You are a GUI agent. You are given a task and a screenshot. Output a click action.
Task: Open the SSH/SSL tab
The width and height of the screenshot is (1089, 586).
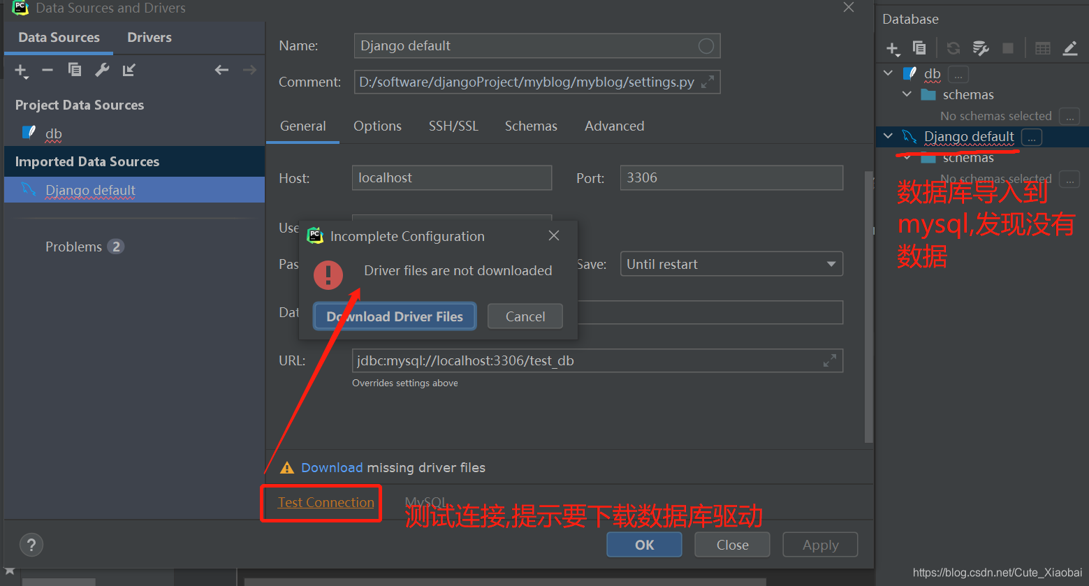click(453, 126)
